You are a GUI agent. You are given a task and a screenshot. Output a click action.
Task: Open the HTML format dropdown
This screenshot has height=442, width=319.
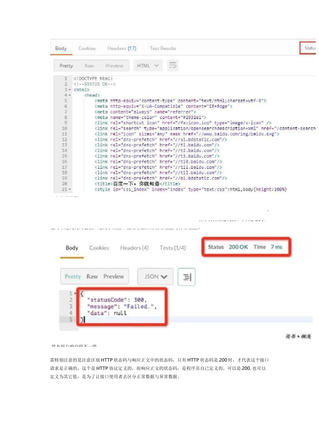(148, 65)
